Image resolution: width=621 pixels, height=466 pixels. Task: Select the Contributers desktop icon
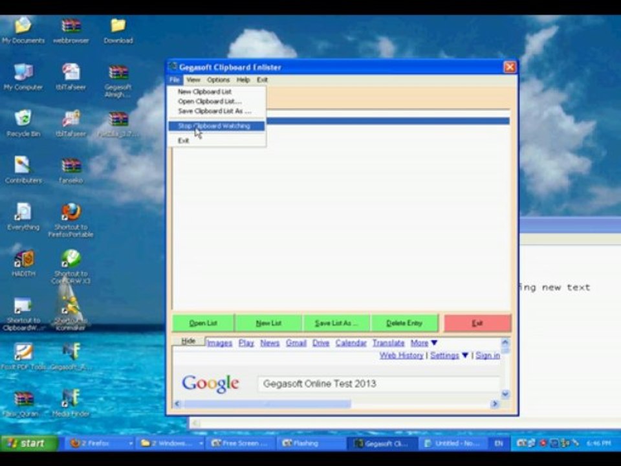(23, 170)
